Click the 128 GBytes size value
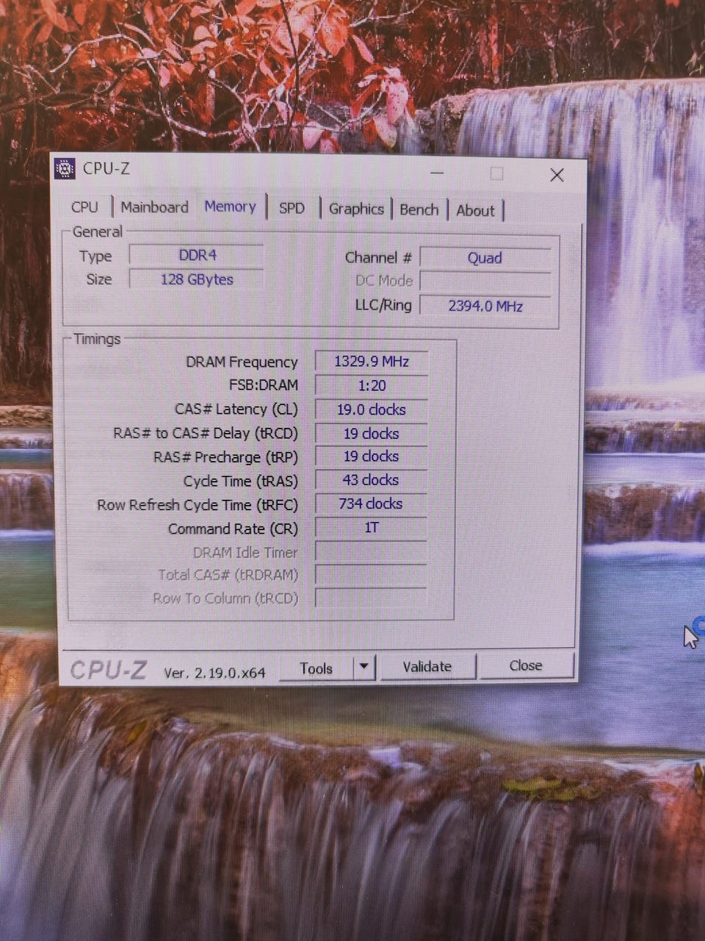 [x=197, y=279]
